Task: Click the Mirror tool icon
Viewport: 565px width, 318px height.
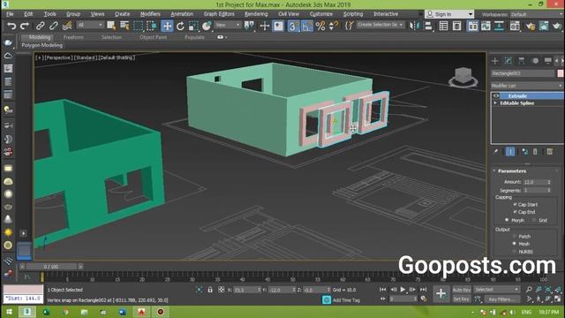Action: point(415,26)
